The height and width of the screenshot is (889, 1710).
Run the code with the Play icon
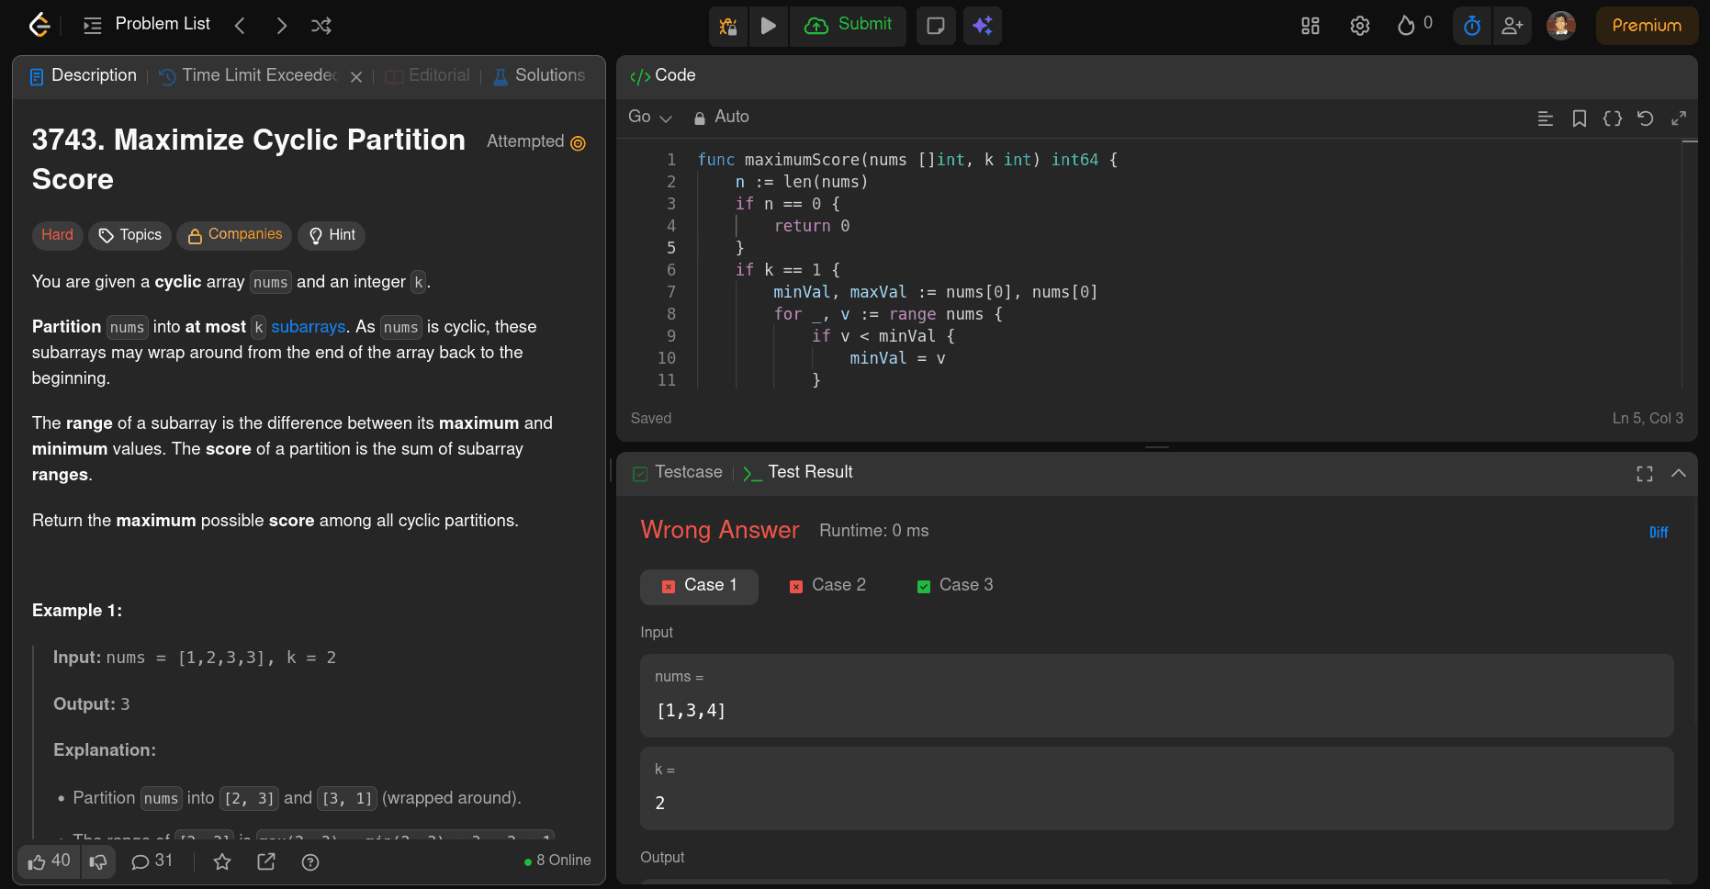coord(769,26)
